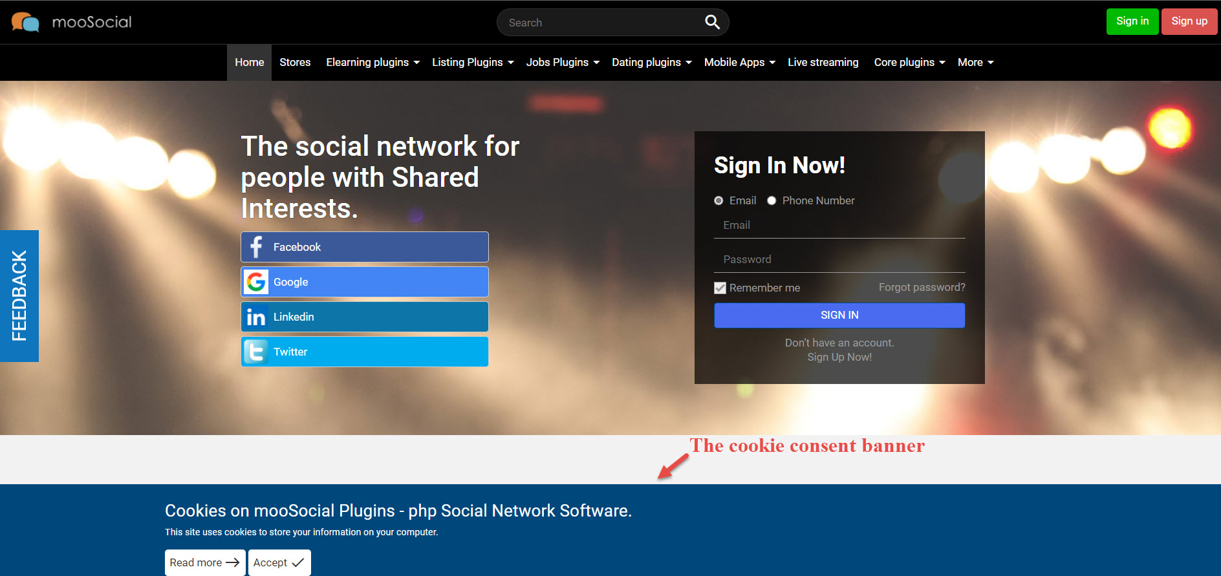This screenshot has height=576, width=1221.
Task: Click the Google G icon
Action: 256,282
